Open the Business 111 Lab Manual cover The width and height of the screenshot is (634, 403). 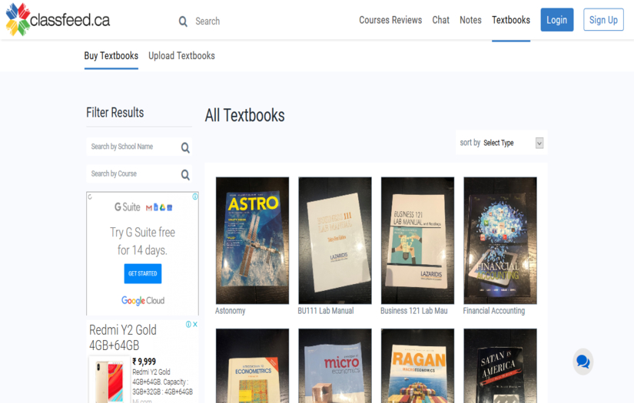335,240
